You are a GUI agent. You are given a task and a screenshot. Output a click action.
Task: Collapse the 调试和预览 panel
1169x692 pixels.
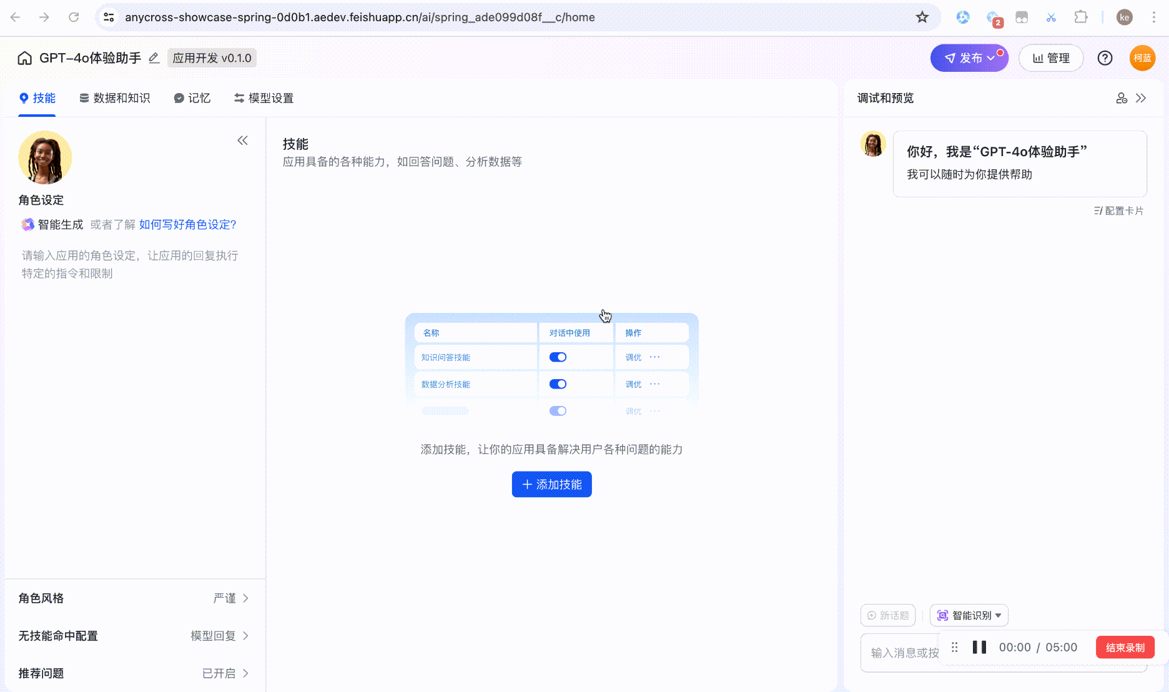click(1141, 98)
